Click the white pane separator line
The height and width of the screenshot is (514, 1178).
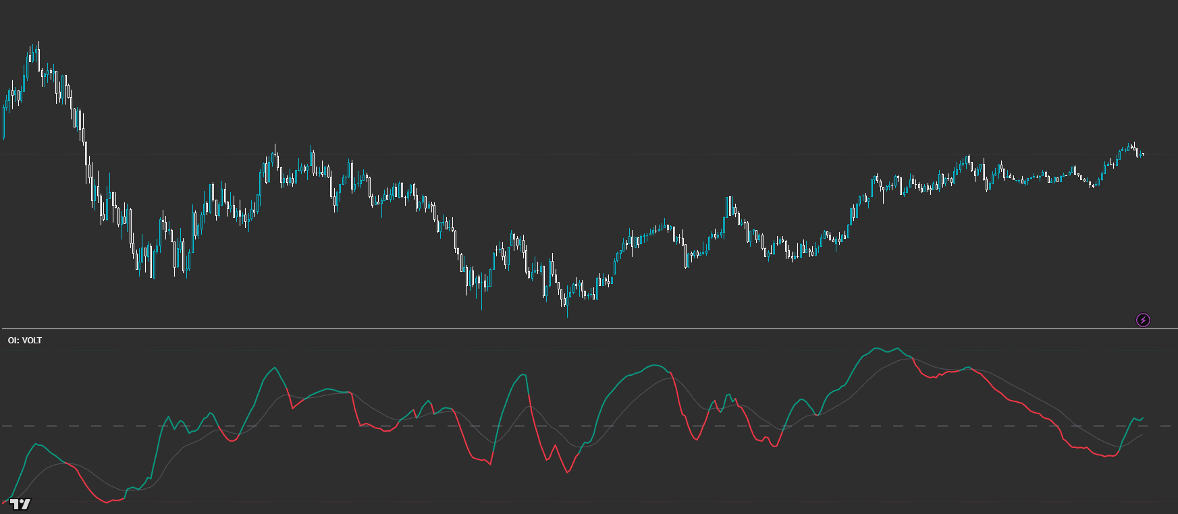tap(589, 329)
